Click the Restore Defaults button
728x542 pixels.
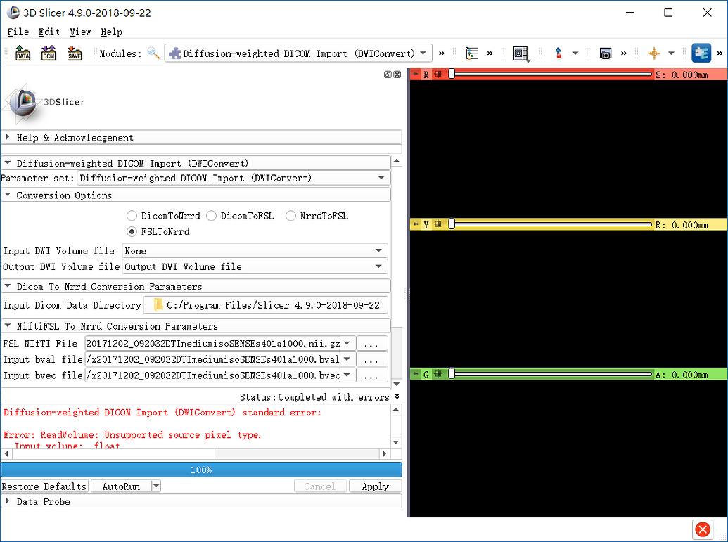[x=44, y=486]
